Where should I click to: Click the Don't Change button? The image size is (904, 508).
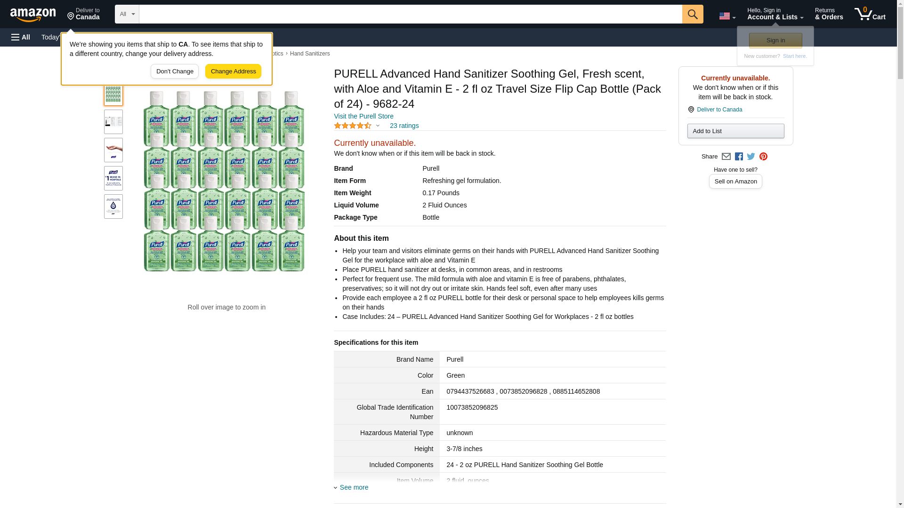pos(174,71)
